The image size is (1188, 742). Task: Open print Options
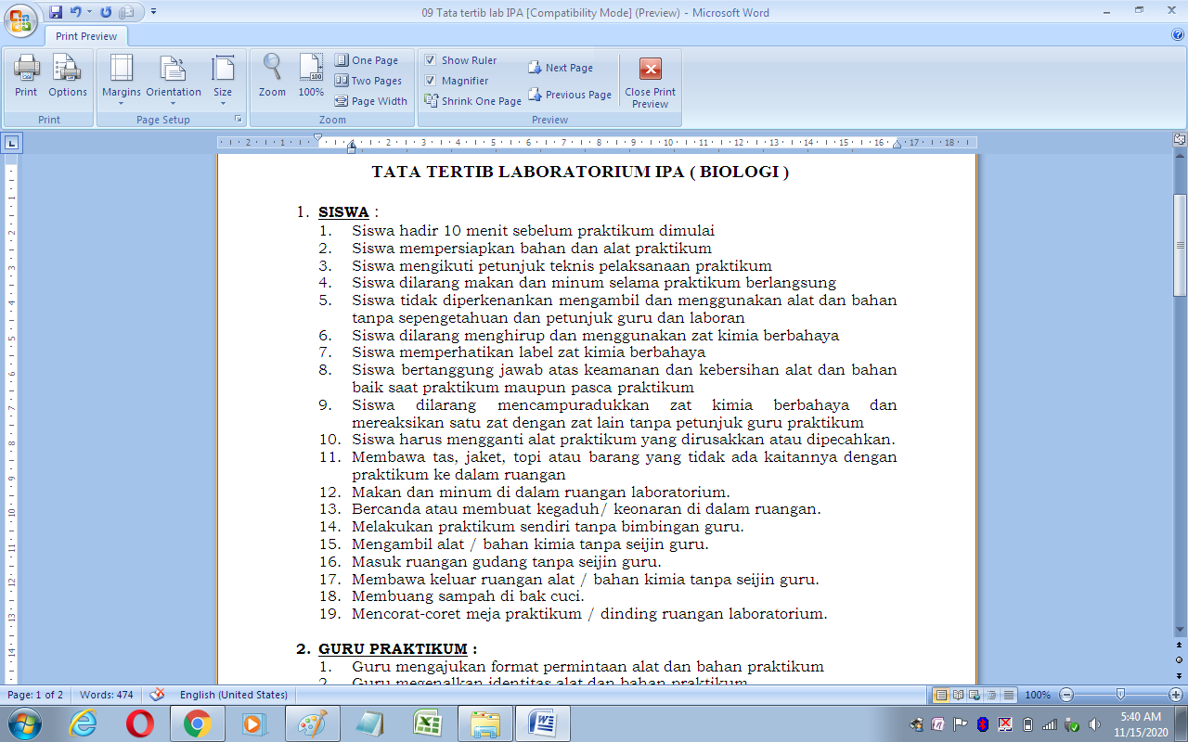point(67,79)
